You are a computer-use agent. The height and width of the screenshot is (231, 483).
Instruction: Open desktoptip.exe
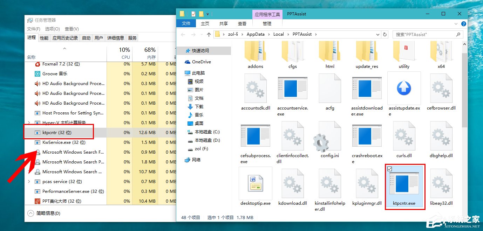(x=255, y=184)
